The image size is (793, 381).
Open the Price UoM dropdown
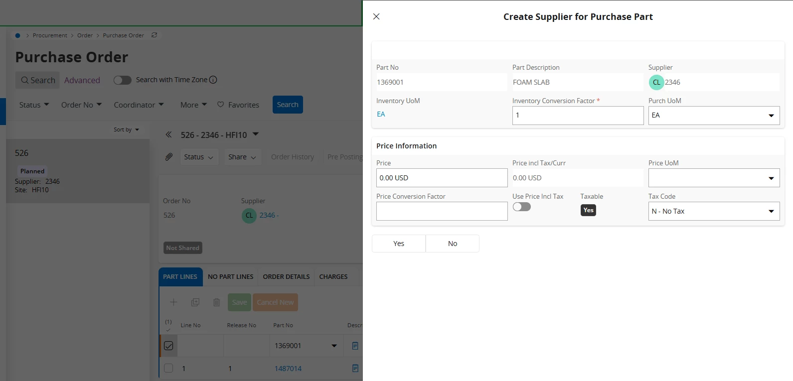[714, 178]
